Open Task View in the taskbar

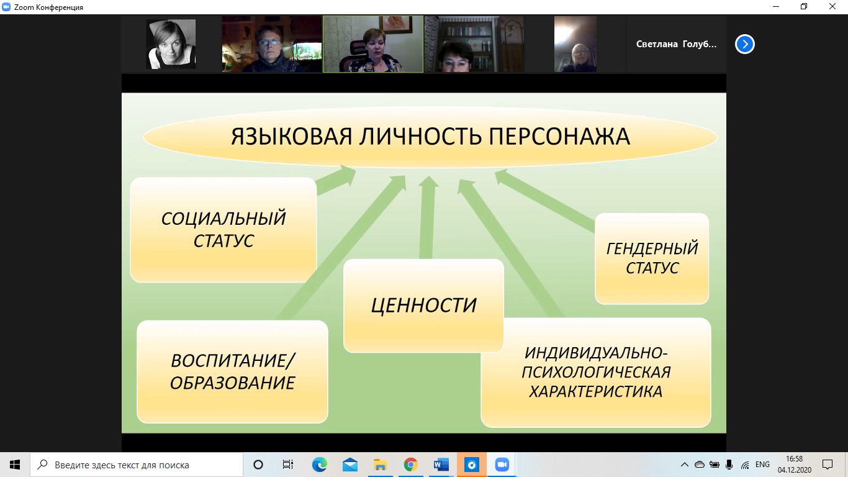click(x=288, y=465)
